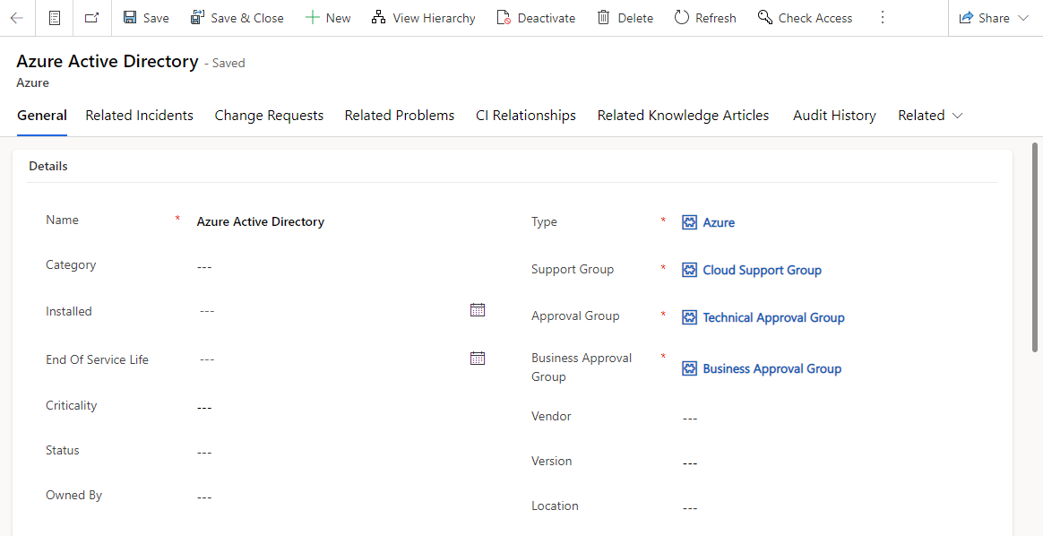Deactivate this record
This screenshot has width=1043, height=536.
tap(536, 18)
